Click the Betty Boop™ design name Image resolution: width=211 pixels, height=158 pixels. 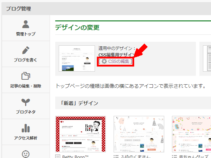[x=75, y=157]
